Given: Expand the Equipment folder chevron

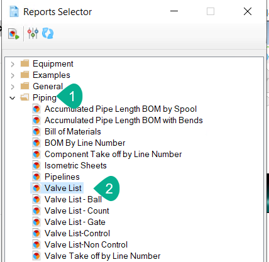Looking at the screenshot, I should coord(13,64).
